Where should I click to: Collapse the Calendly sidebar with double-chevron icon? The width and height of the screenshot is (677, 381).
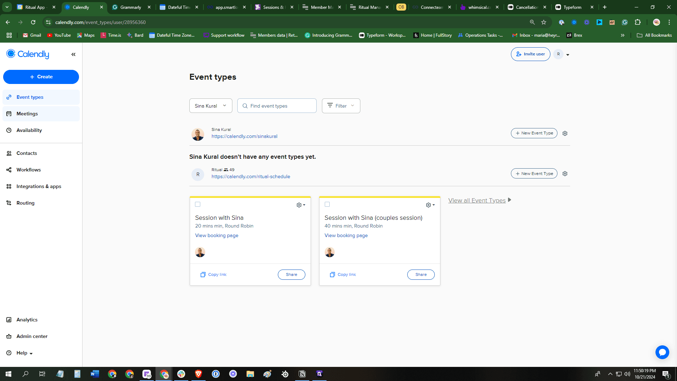point(73,54)
